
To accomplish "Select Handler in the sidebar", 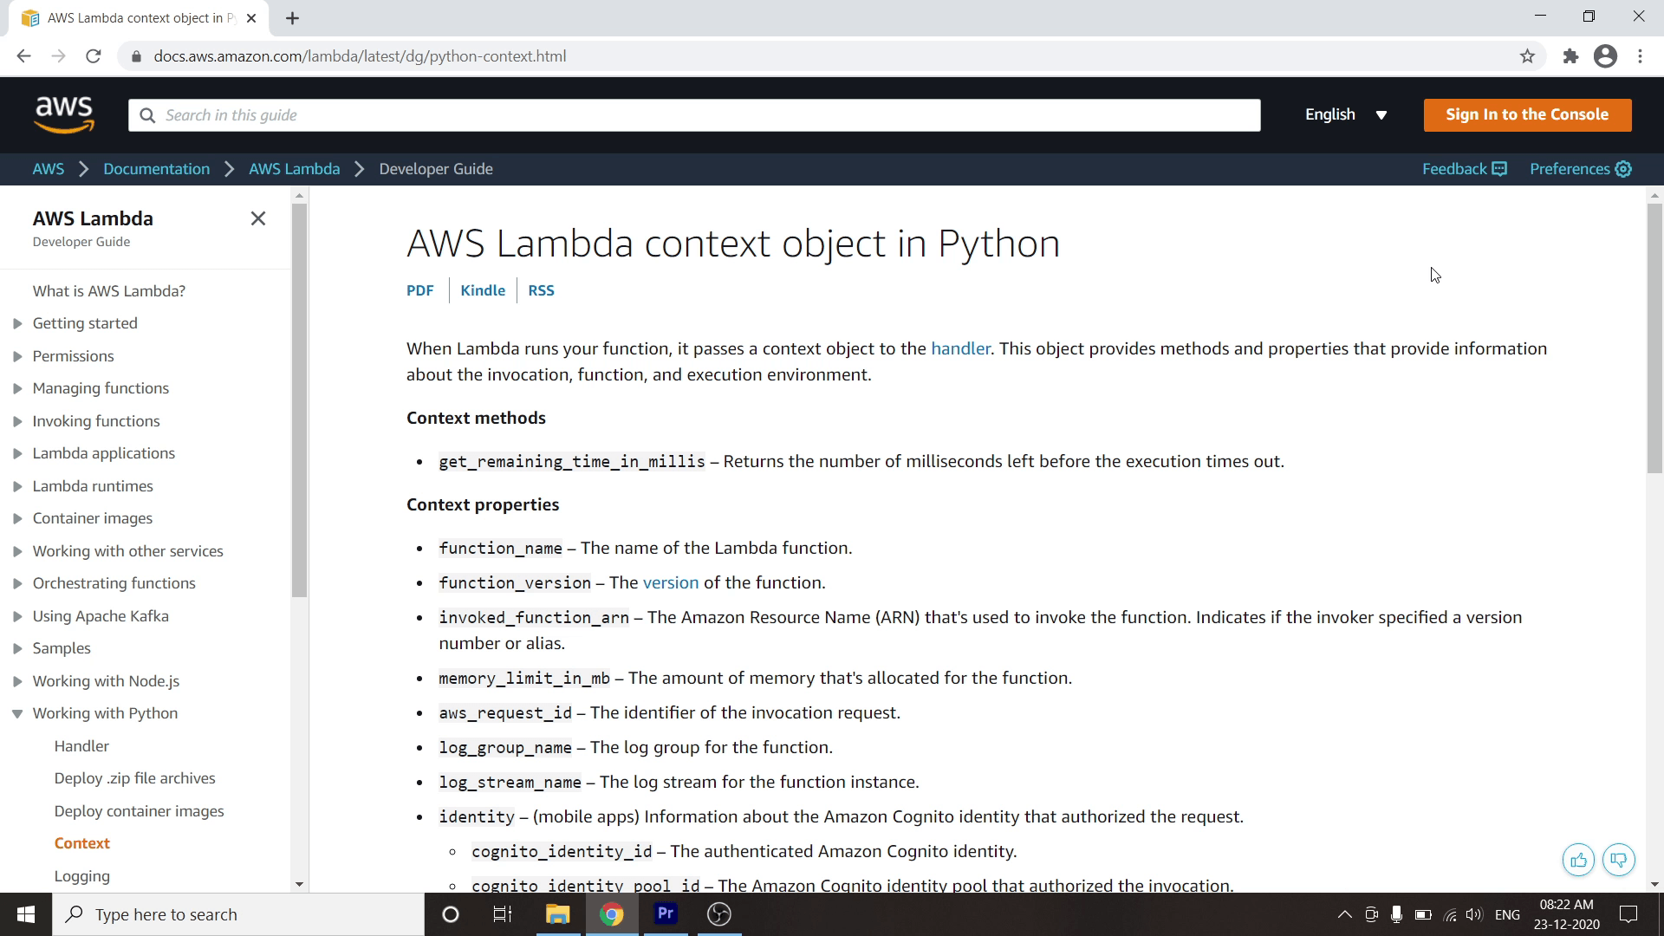I will (81, 745).
